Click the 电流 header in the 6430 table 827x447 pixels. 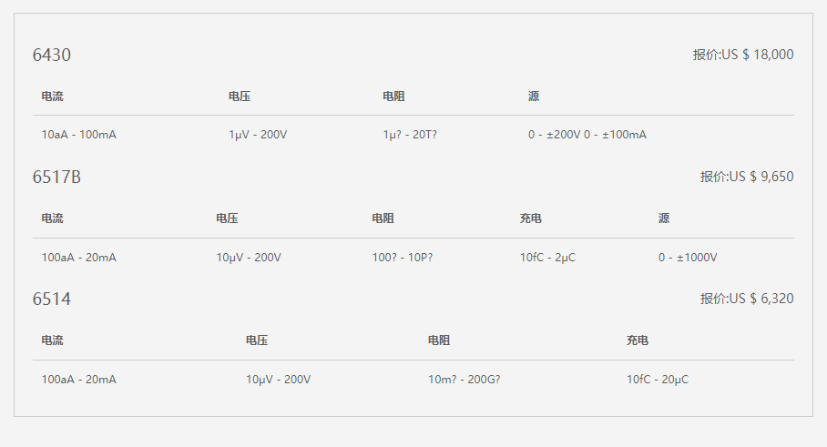(52, 97)
